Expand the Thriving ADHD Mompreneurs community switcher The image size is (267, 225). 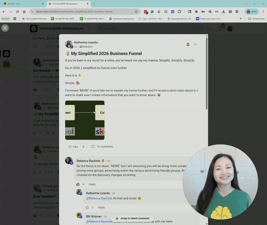[89, 29]
